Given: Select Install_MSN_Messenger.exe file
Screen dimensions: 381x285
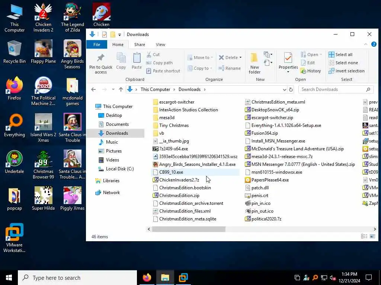Looking at the screenshot, I should coord(278,141).
